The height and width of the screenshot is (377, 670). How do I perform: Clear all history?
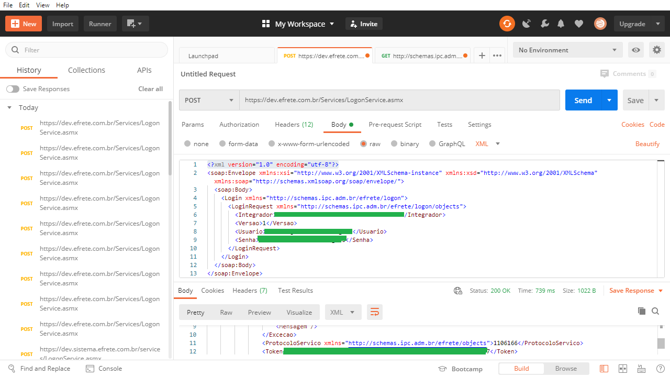[150, 89]
